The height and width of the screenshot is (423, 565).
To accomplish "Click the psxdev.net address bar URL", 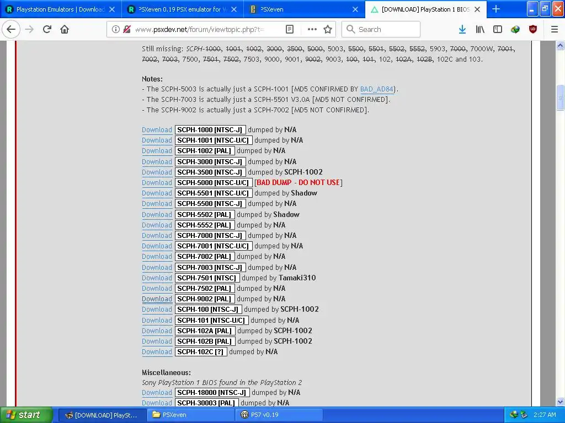I will pyautogui.click(x=199, y=30).
